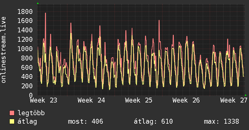The image size is (249, 130).
Task: Click the green arrow atop the y-axis
Action: (x=38, y=3)
